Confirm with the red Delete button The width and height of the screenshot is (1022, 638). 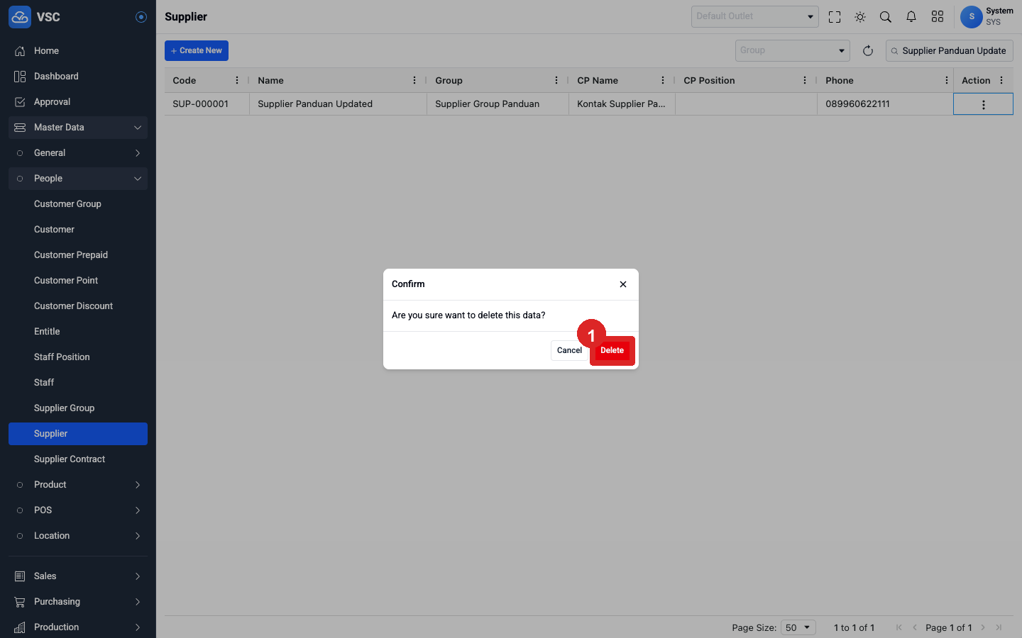pos(612,350)
